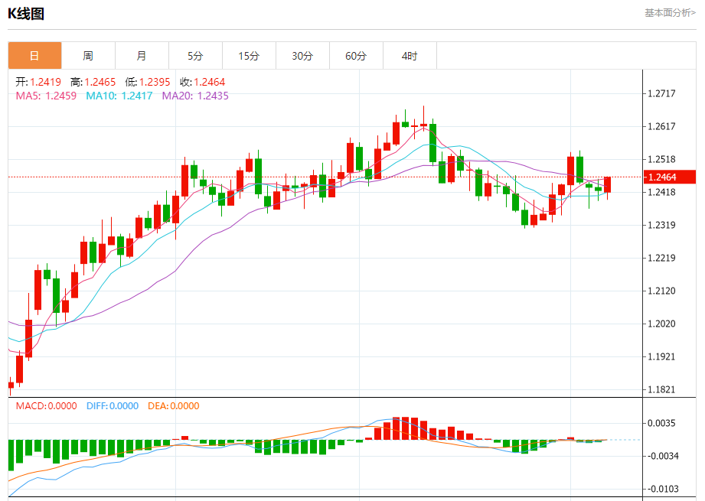Click the DEA:0.0000 label
This screenshot has width=705, height=501.
coord(174,405)
